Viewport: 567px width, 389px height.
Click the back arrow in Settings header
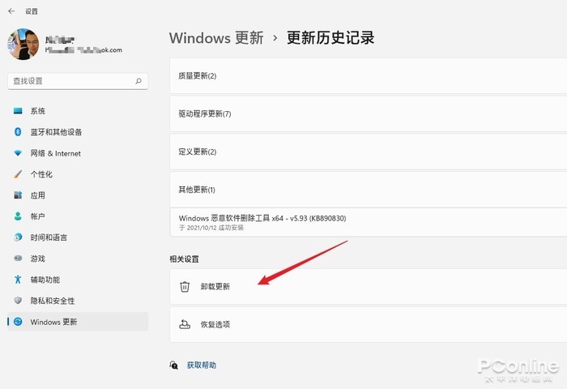click(11, 11)
